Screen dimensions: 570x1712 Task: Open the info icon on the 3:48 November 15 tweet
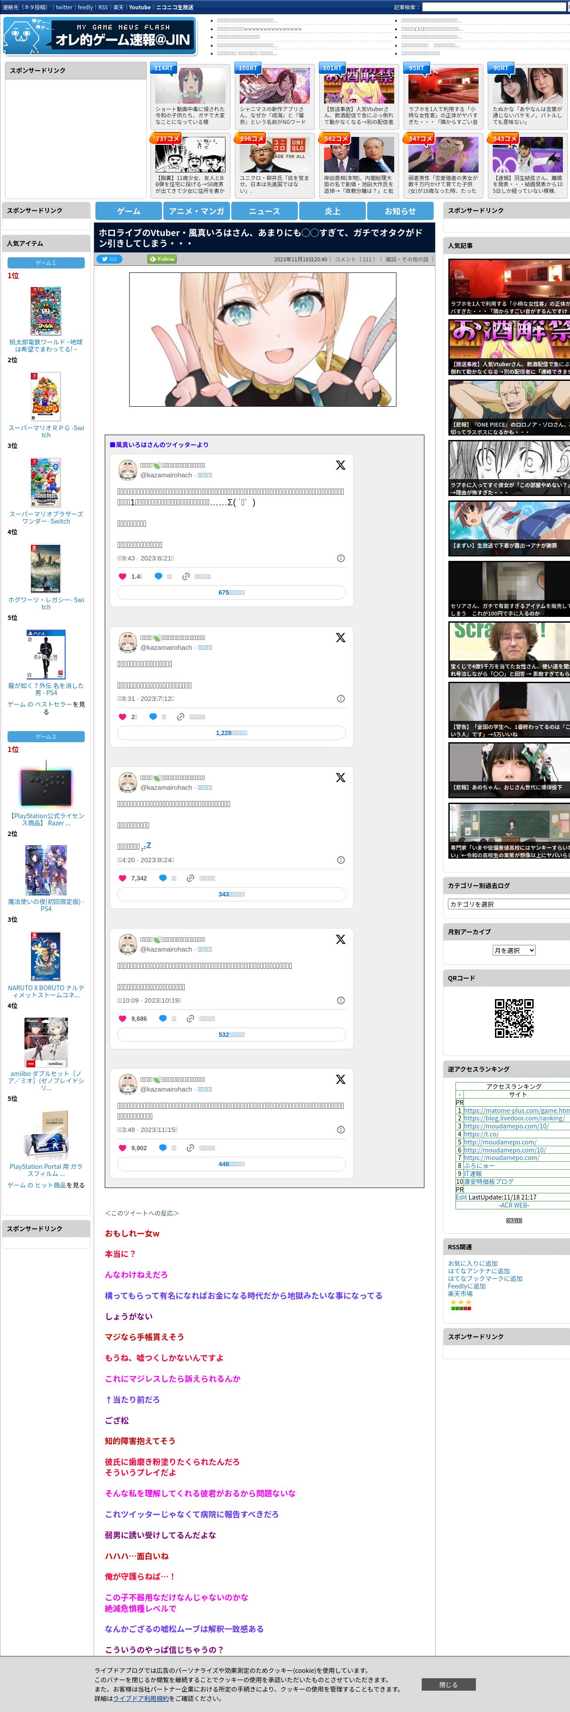pyautogui.click(x=340, y=1130)
